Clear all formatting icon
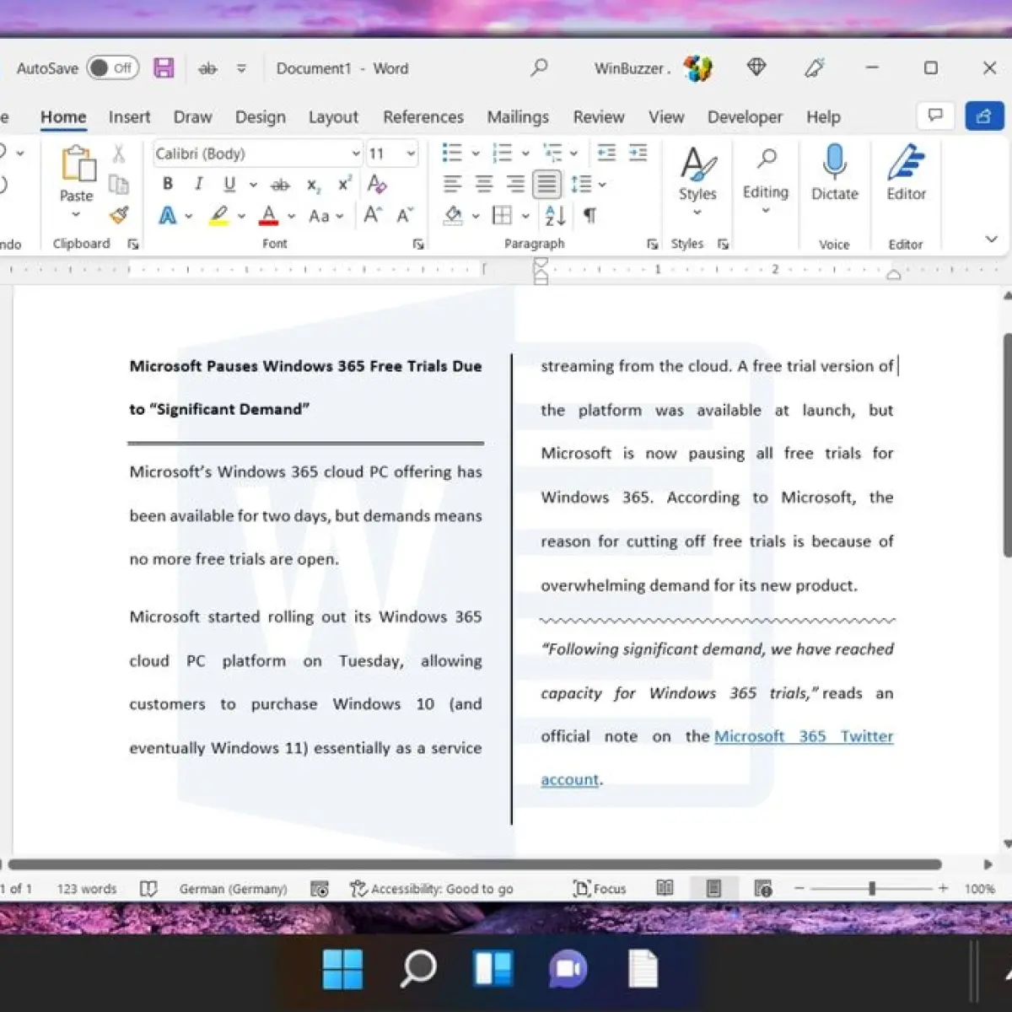The image size is (1012, 1012). point(377,184)
